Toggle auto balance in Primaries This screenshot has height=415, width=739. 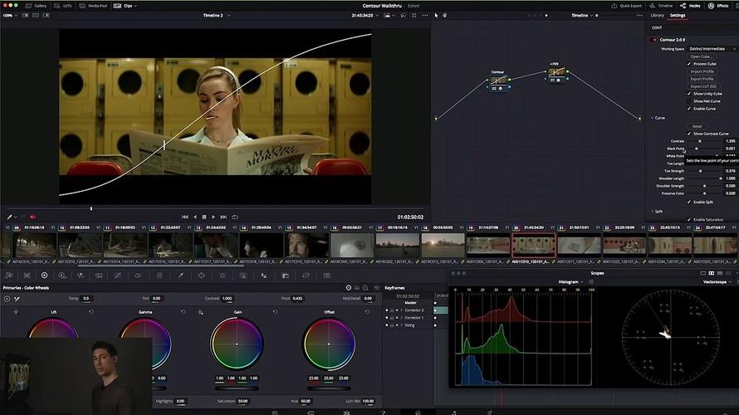pos(7,299)
